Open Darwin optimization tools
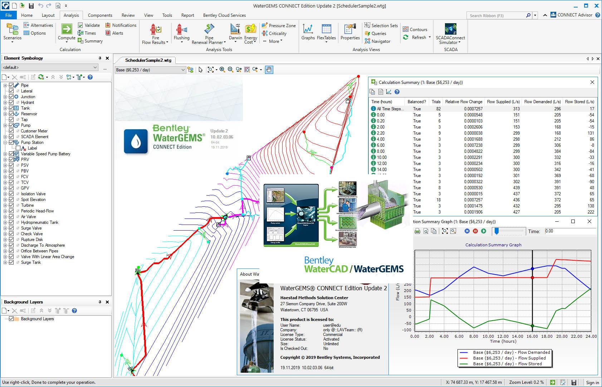Image resolution: width=602 pixels, height=387 pixels. pyautogui.click(x=235, y=32)
